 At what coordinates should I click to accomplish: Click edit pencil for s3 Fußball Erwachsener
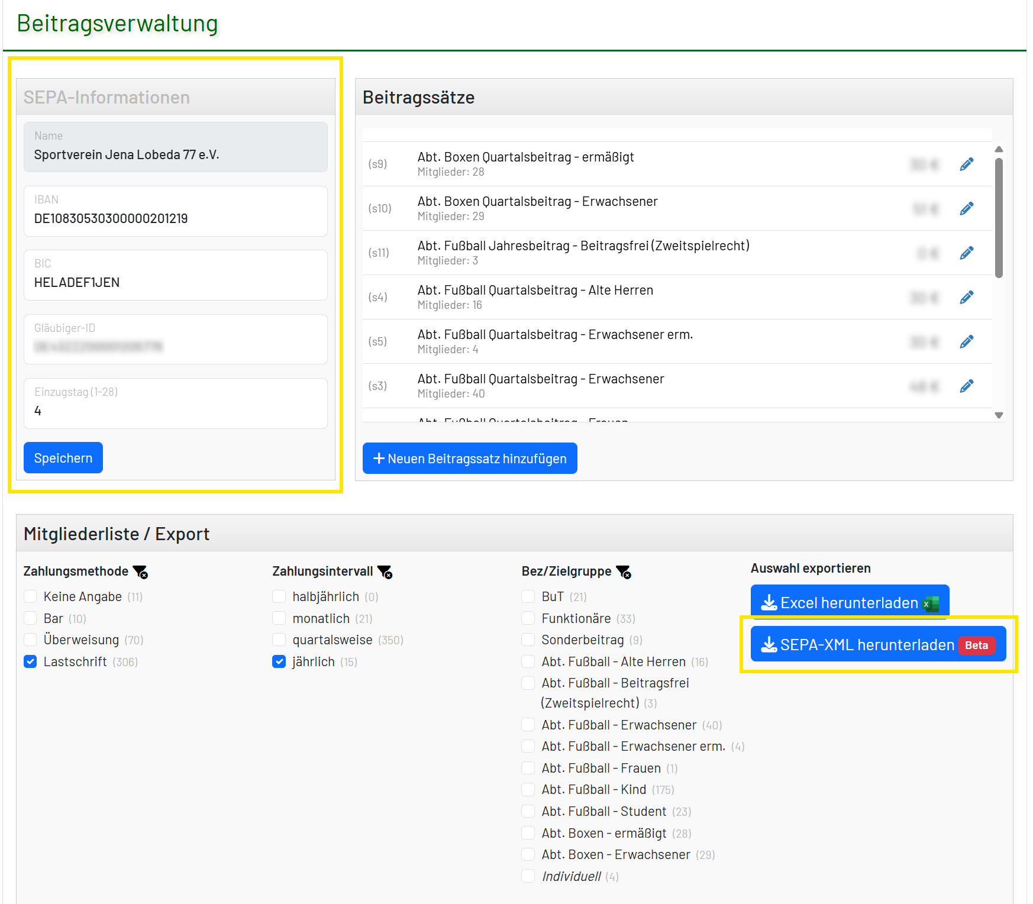tap(966, 386)
